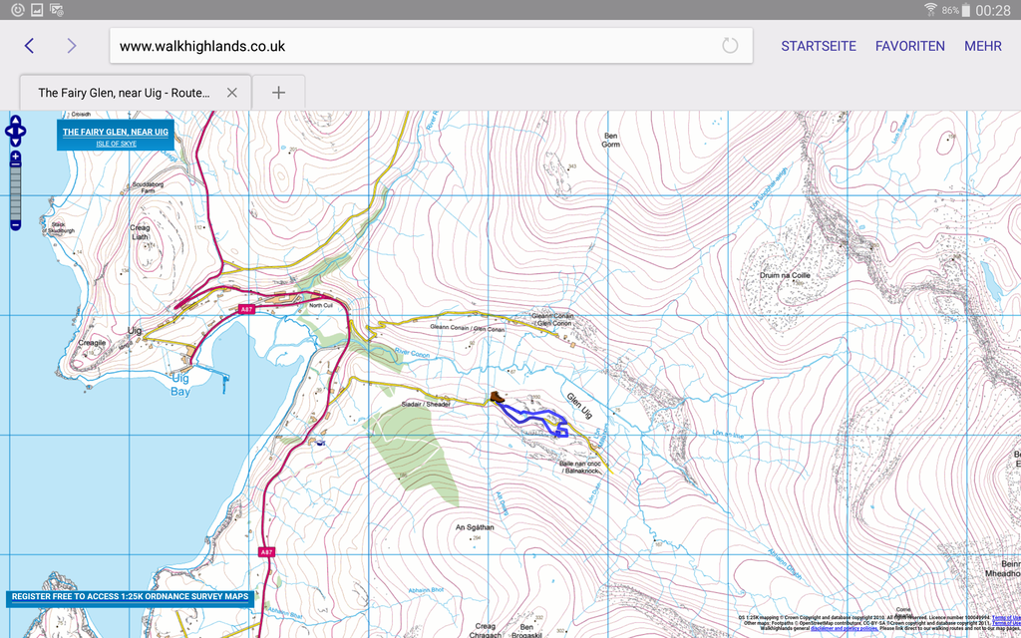1021x638 pixels.
Task: Tap the battery status icon
Action: pos(965,10)
